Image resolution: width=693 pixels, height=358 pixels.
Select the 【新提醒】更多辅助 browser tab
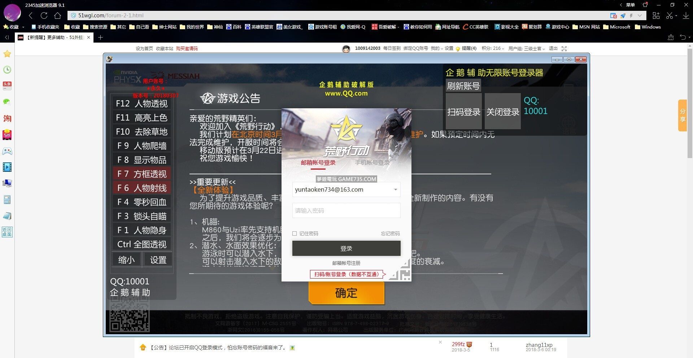54,37
